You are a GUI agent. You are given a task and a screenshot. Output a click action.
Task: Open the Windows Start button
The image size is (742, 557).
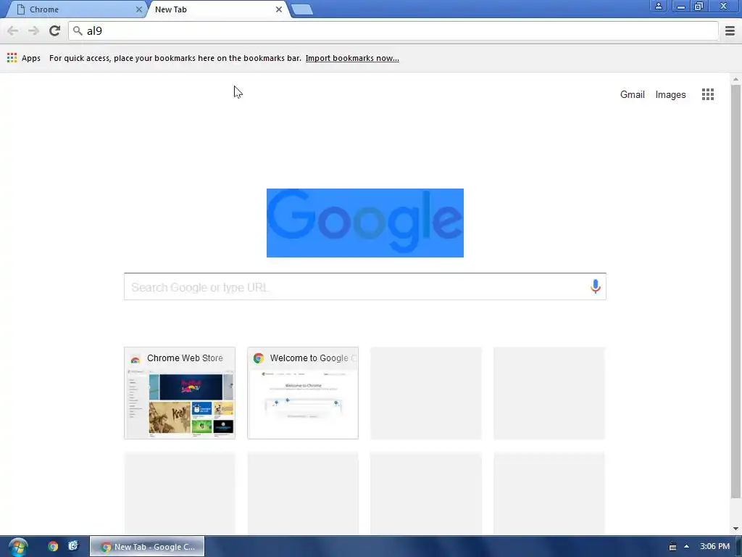(x=18, y=547)
